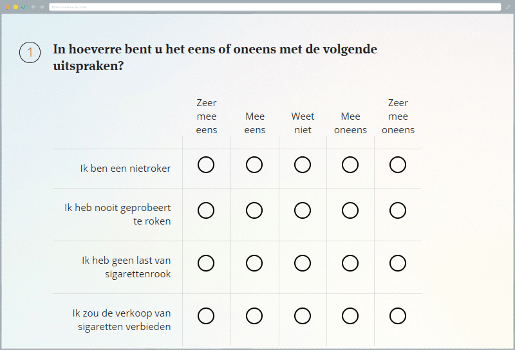Viewport: 515px width, 350px height.
Task: Click the browser forward arrow
Action: pos(42,7)
